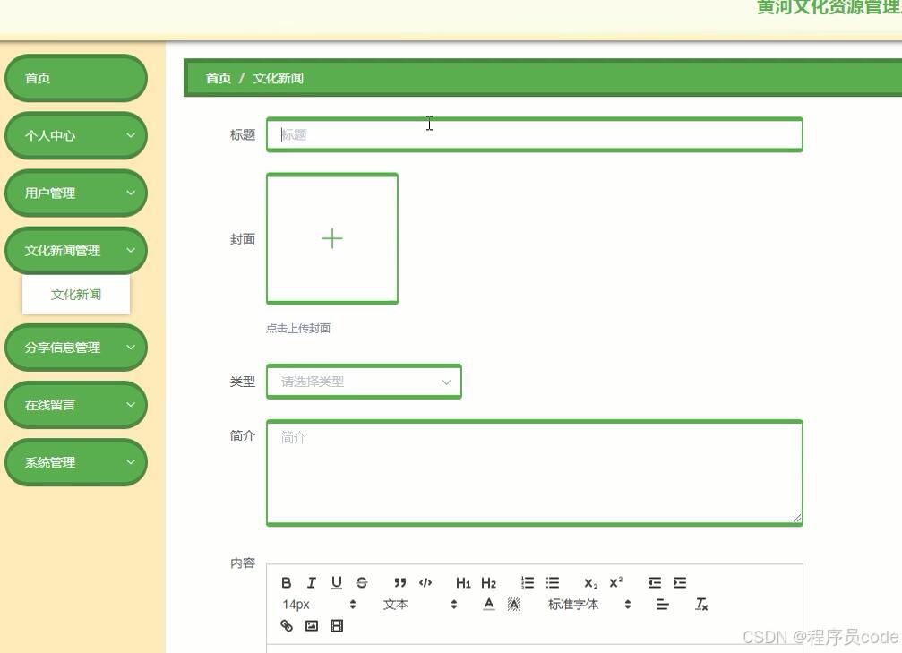Toggle bold formatting in the editor
The height and width of the screenshot is (653, 902).
coord(287,583)
